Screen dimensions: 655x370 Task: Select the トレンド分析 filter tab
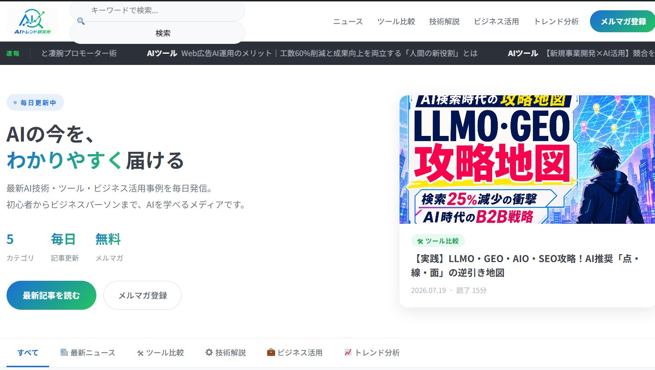372,353
